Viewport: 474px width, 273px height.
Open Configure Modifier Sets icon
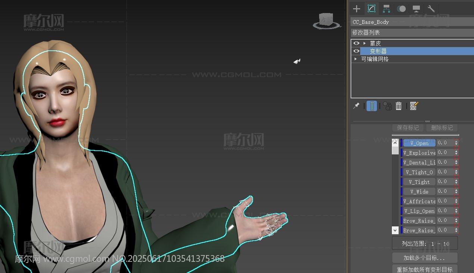tap(414, 106)
